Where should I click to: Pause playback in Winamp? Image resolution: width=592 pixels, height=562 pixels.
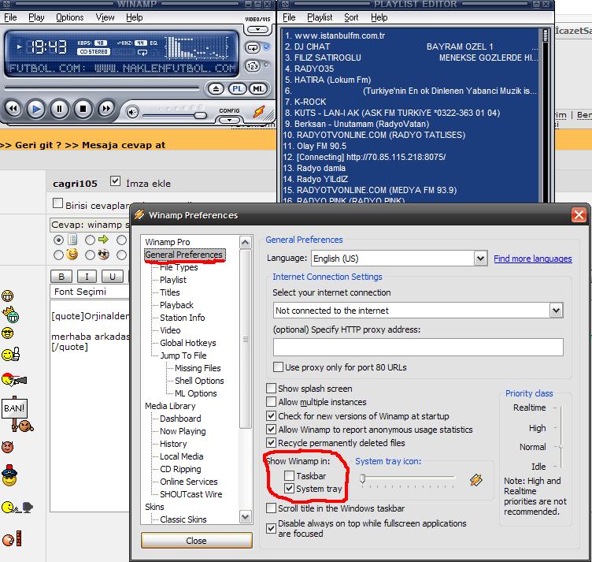click(x=59, y=109)
